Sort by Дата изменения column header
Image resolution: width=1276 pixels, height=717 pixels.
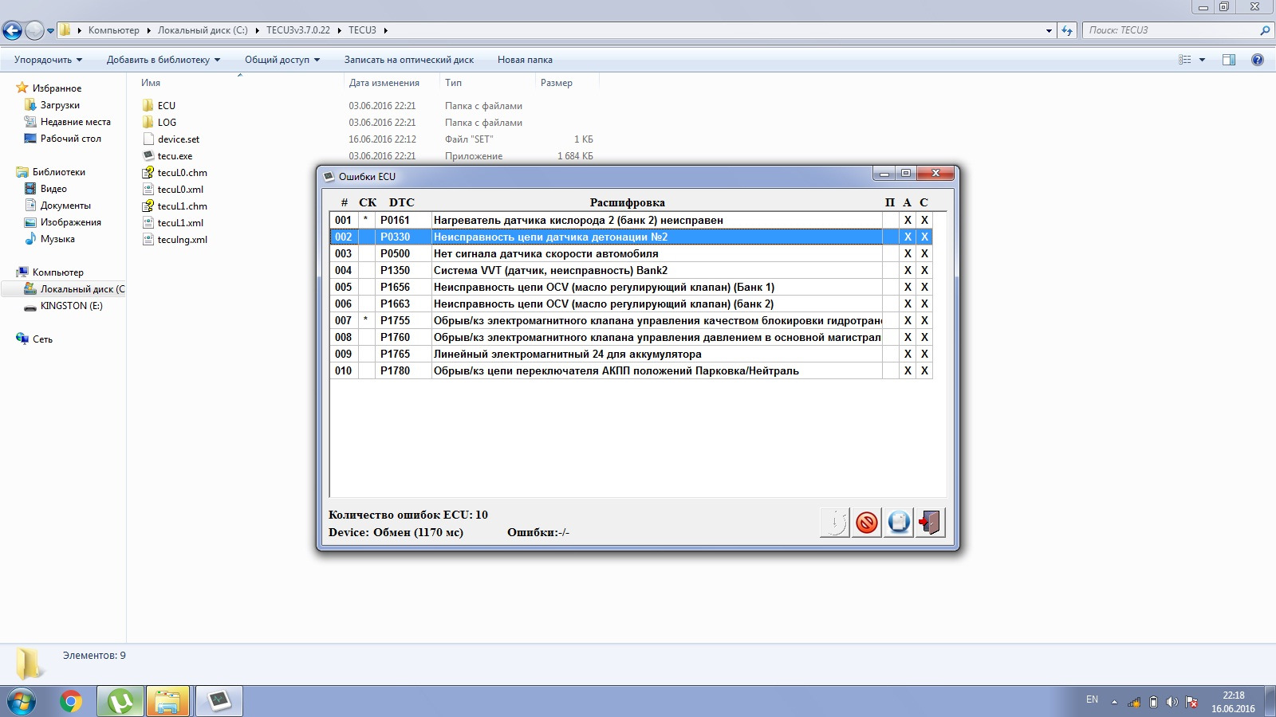(x=384, y=83)
